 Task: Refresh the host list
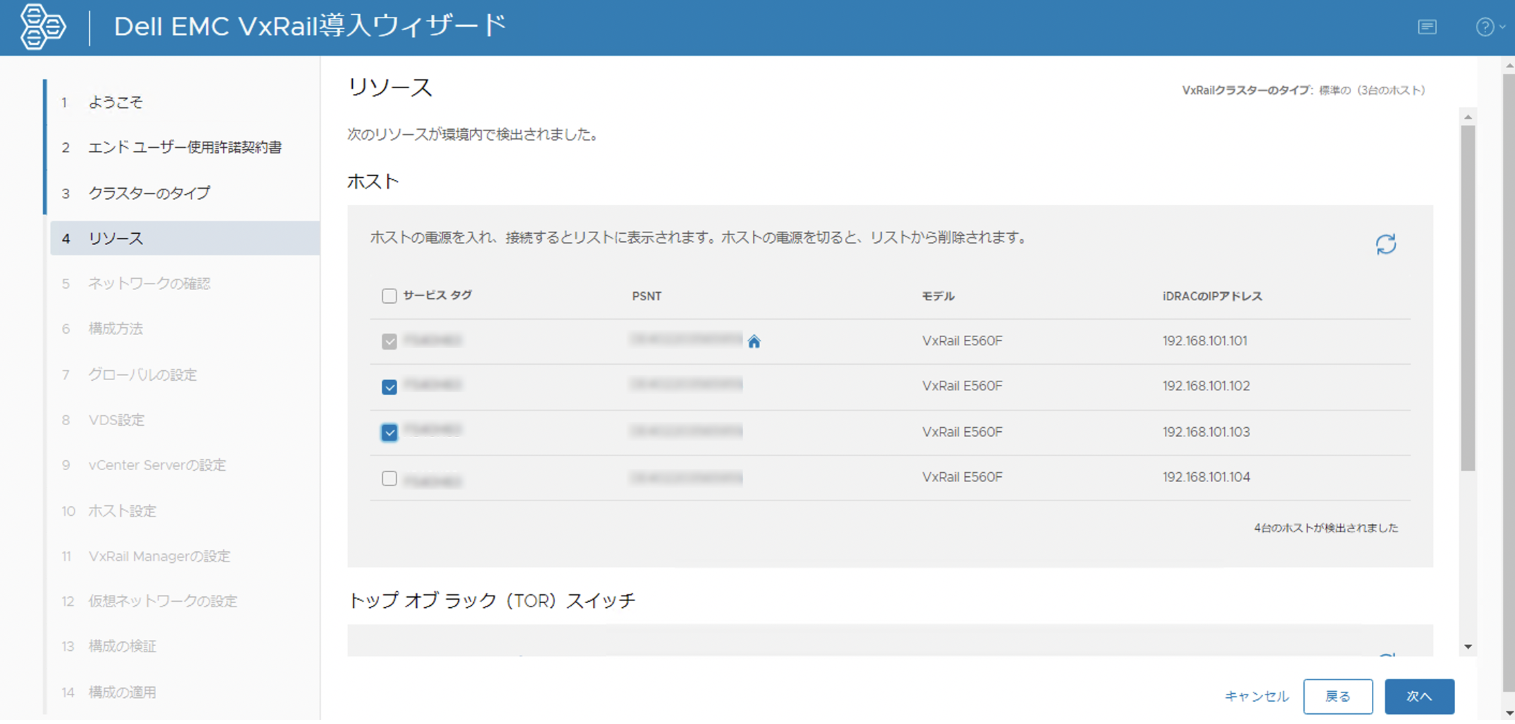coord(1385,244)
